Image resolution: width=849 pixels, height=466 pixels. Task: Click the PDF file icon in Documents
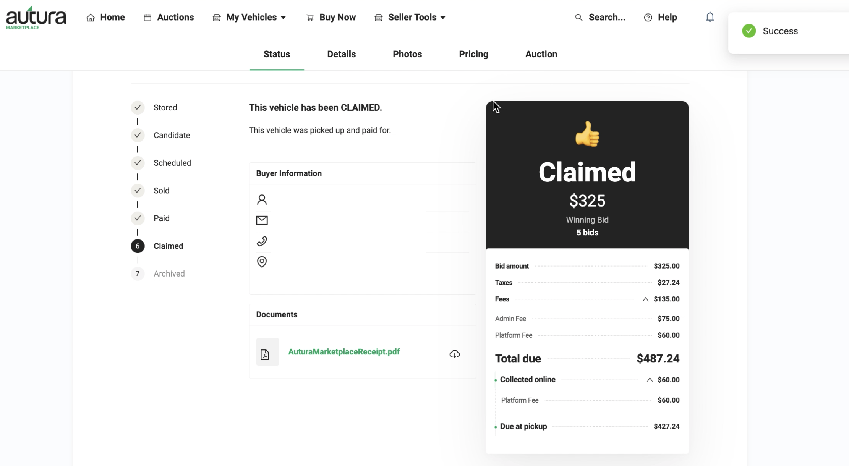pyautogui.click(x=267, y=352)
